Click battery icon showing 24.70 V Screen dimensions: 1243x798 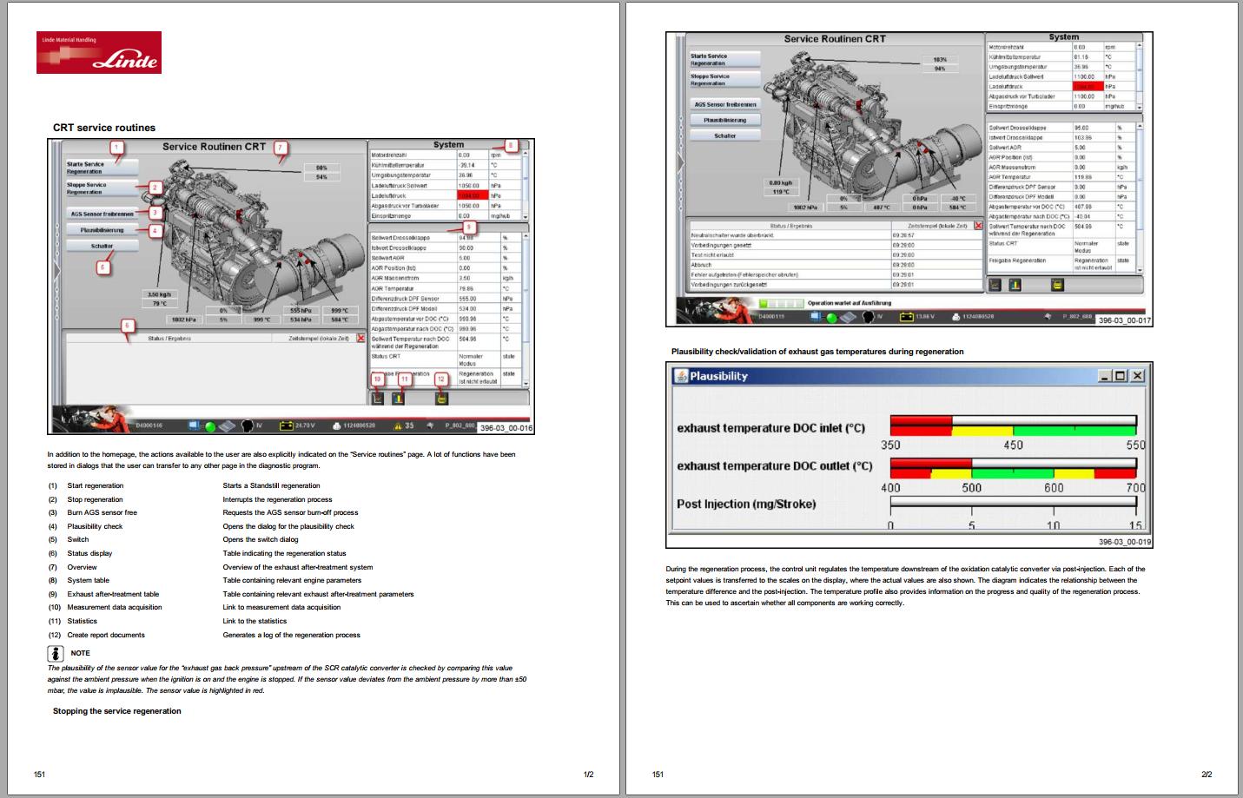(286, 425)
